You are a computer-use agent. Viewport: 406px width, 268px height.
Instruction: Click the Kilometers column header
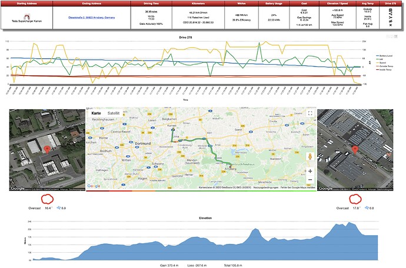198,4
